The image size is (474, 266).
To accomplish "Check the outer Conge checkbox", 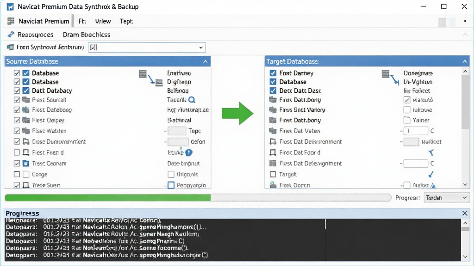I will (x=17, y=174).
